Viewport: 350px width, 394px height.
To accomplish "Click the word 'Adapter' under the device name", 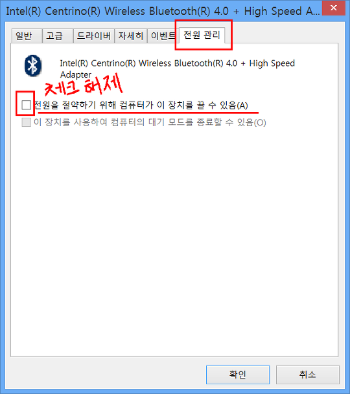I will [x=76, y=75].
